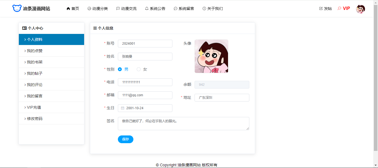Viewport: 378px width, 168px height.
Task: Expand the 我的评论 chevron
Action: (25, 85)
